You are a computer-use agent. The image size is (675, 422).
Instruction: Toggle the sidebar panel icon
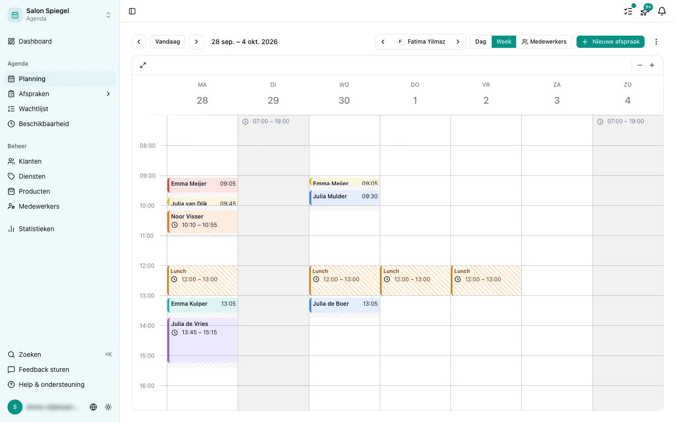[132, 11]
